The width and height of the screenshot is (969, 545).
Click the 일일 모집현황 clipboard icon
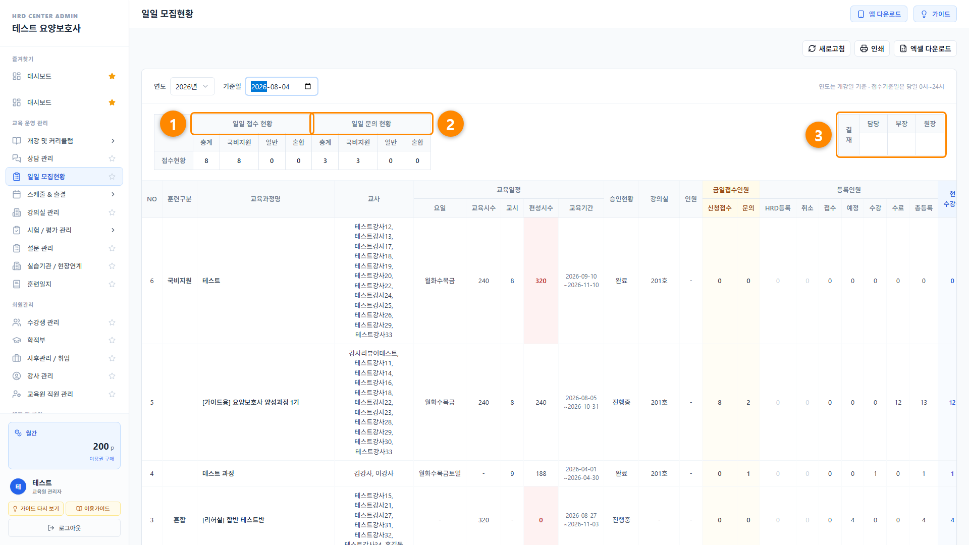coord(17,177)
